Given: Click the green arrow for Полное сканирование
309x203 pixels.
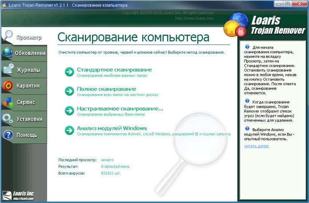Looking at the screenshot, I should (69, 91).
